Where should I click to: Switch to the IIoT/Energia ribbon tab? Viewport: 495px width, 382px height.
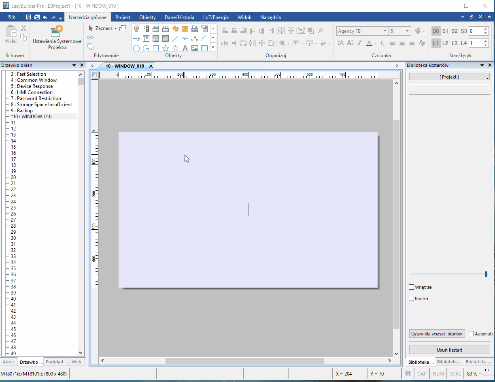[x=216, y=17]
